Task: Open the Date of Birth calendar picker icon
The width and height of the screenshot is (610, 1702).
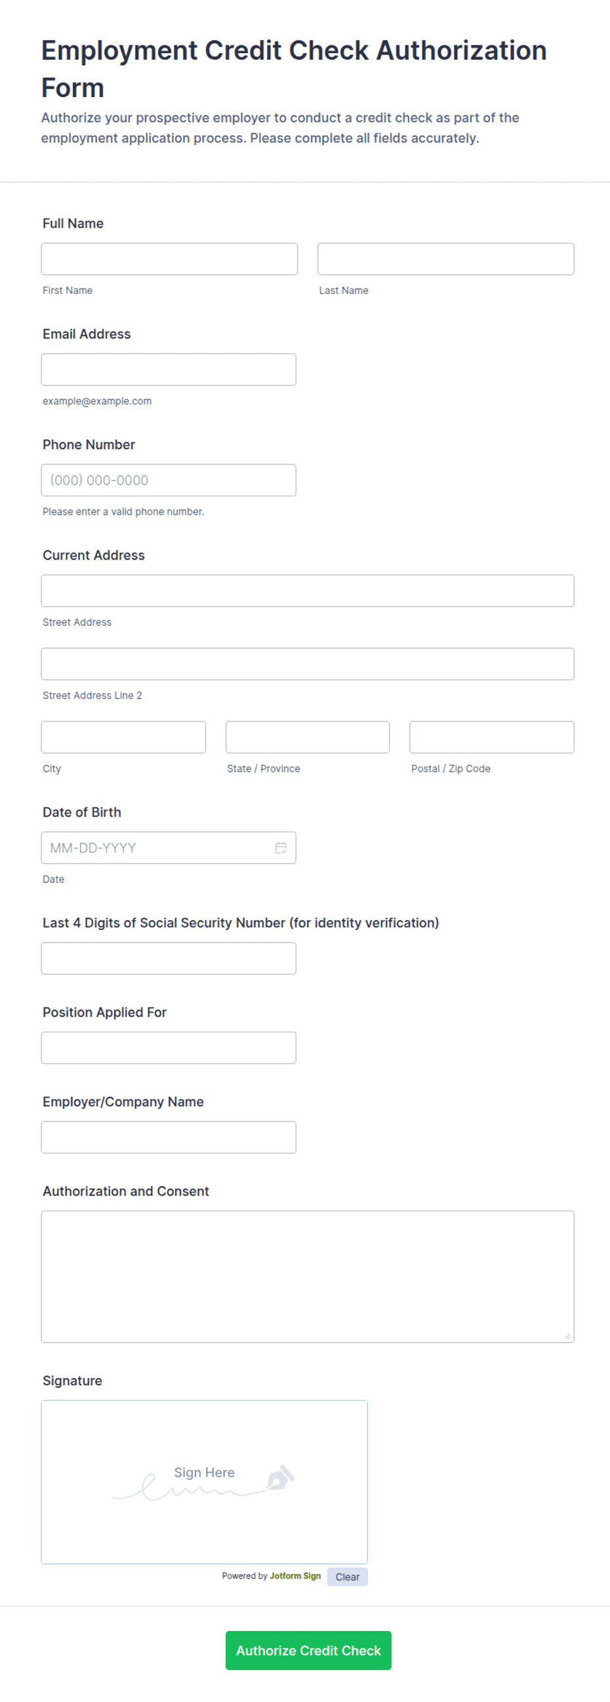Action: point(281,847)
